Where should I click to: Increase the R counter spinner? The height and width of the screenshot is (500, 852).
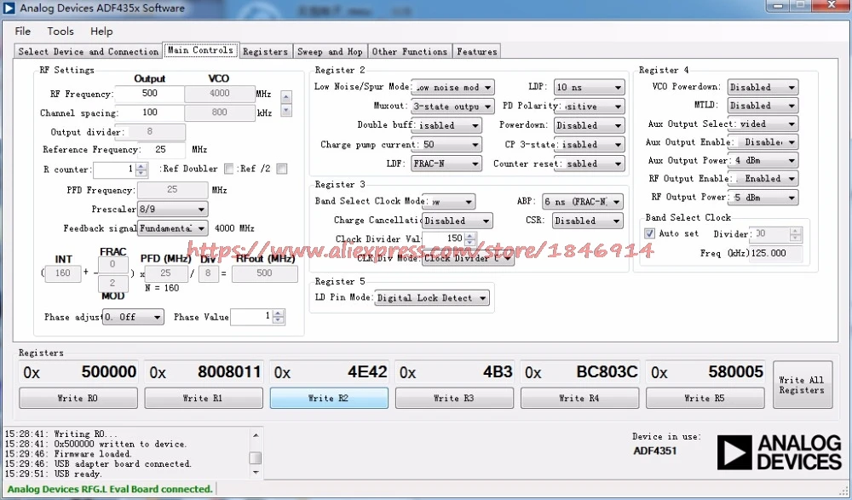(x=141, y=166)
